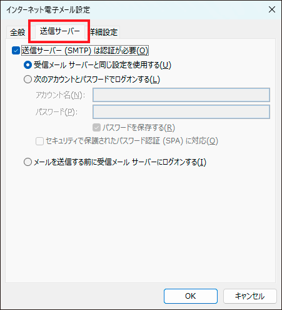Uncheck the 送信サーバー (SMTP) は認証が必要 checkbox
Image resolution: width=282 pixels, height=310 pixels.
pos(16,51)
